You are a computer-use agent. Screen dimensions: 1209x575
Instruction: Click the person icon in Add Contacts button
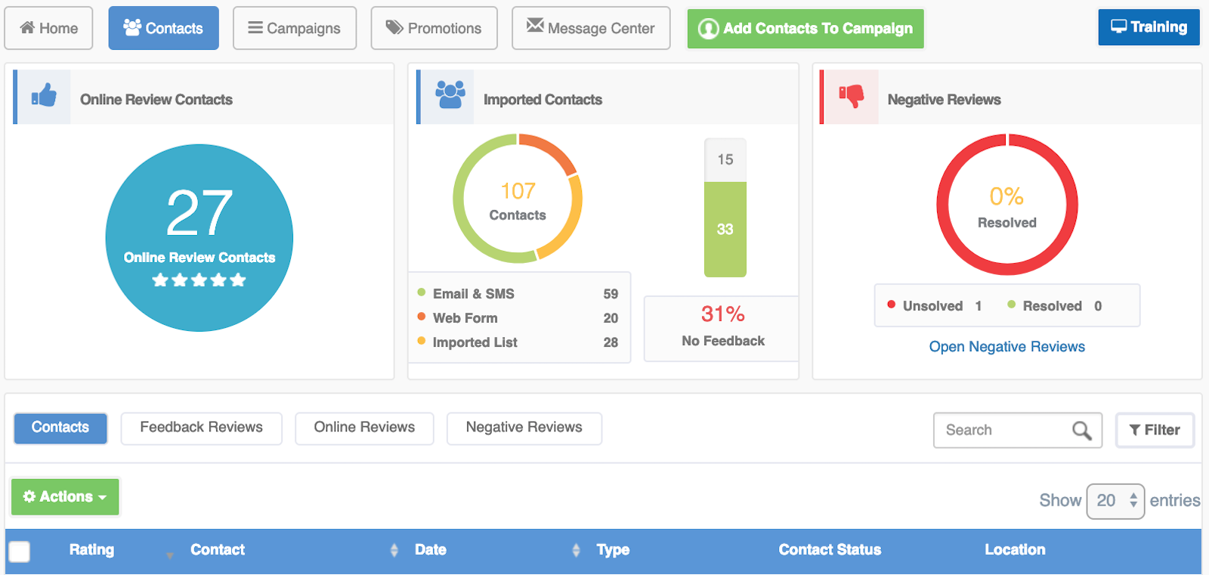tap(708, 29)
